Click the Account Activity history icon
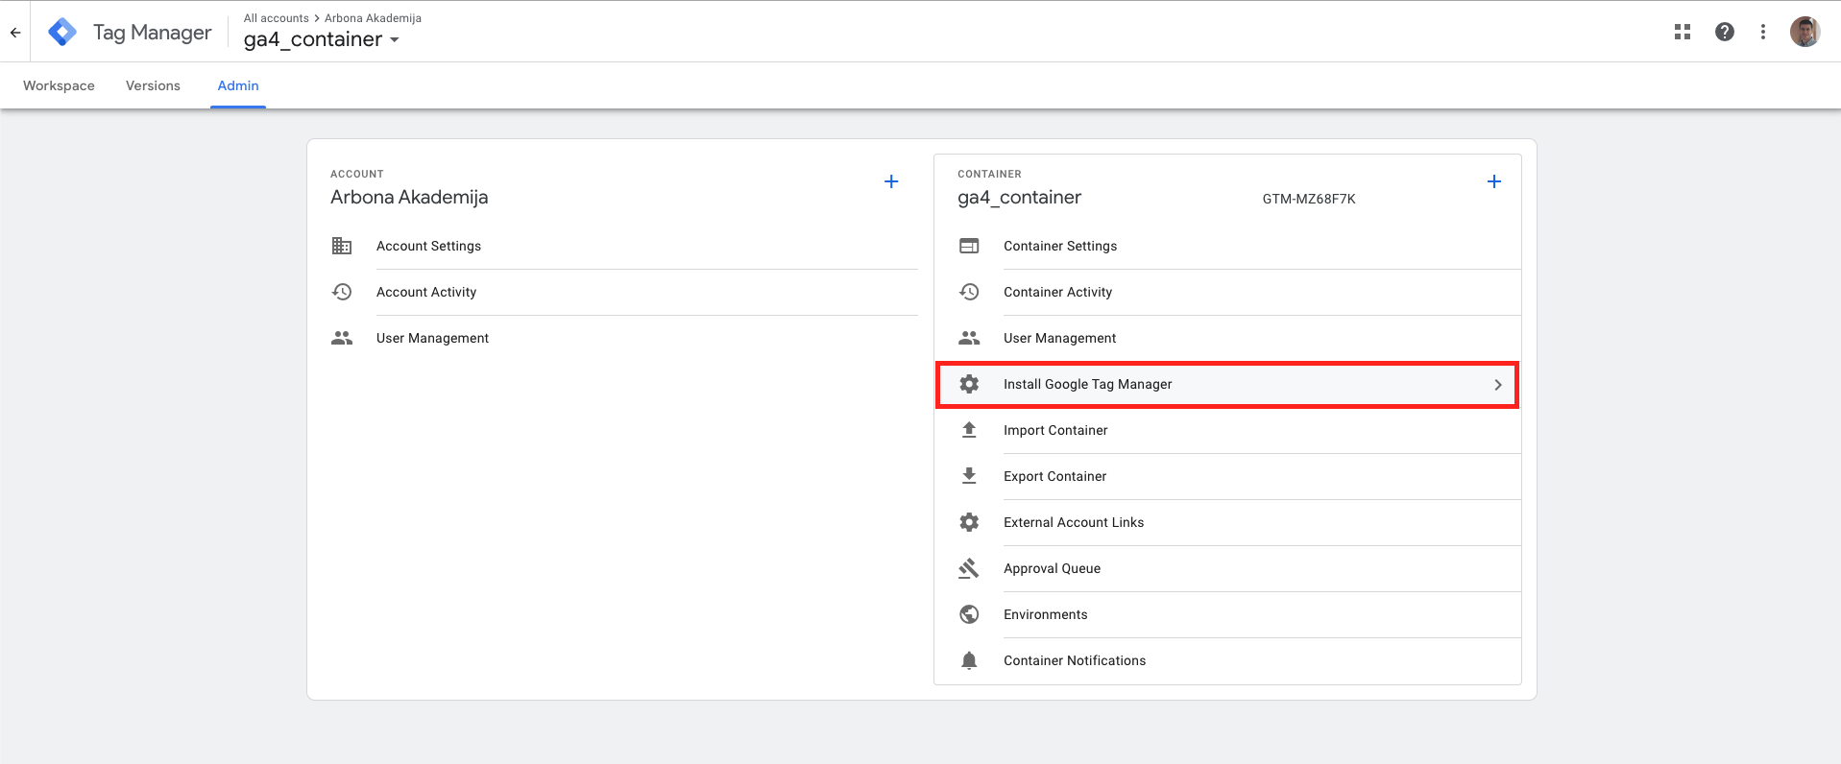Screen dimensions: 1841x764 (342, 292)
